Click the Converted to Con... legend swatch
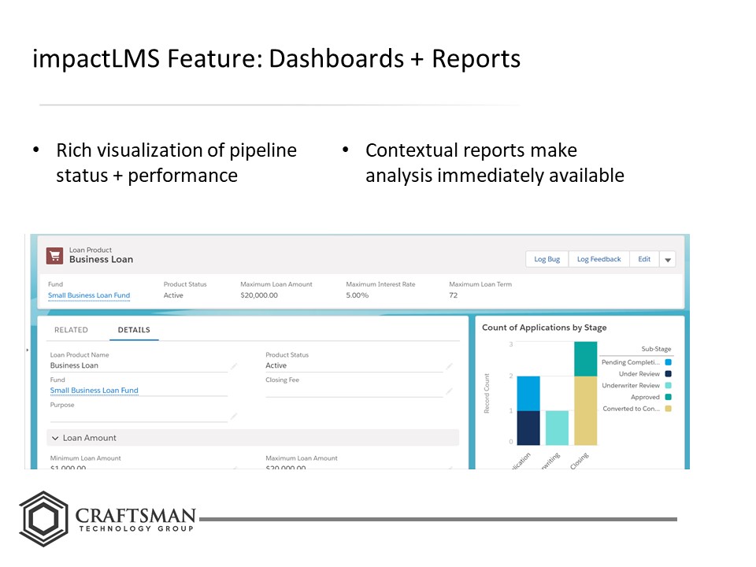756x567 pixels. pos(669,409)
